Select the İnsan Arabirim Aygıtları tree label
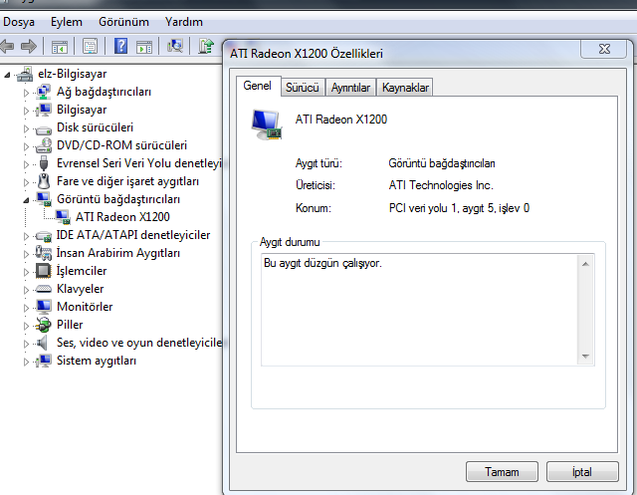Viewport: 637px width, 495px height. click(118, 253)
